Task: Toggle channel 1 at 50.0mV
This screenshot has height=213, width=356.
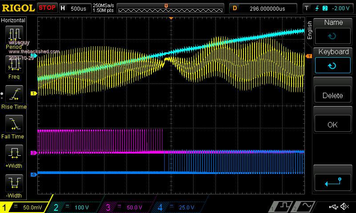Action: tap(26, 207)
